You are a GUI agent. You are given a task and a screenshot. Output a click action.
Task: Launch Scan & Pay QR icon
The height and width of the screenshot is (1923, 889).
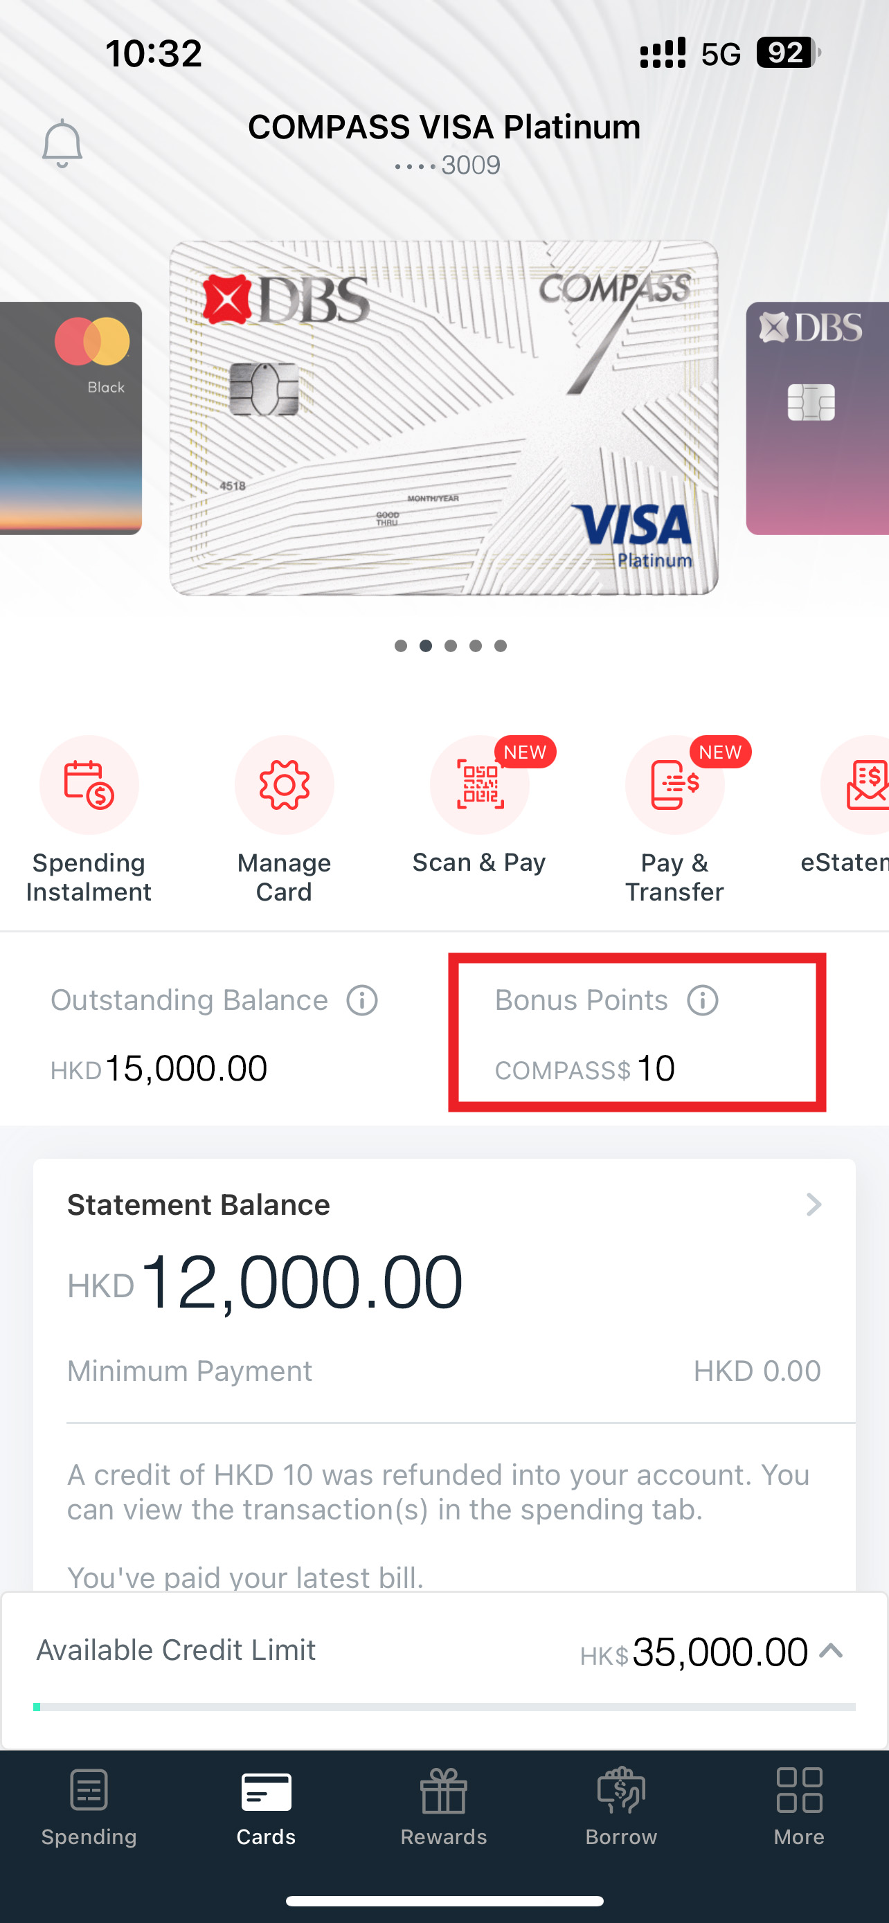(x=480, y=784)
